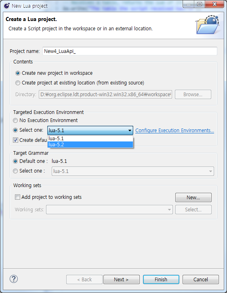Click the Directory path field
The width and height of the screenshot is (227, 293).
coord(105,94)
